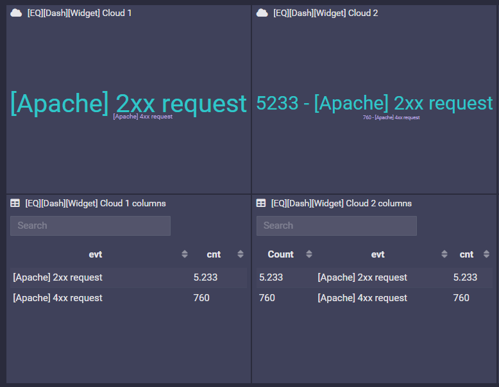Select the 5.233 cnt cell in Cloud 2 columns
Viewport: 499px width, 387px height.
click(465, 277)
